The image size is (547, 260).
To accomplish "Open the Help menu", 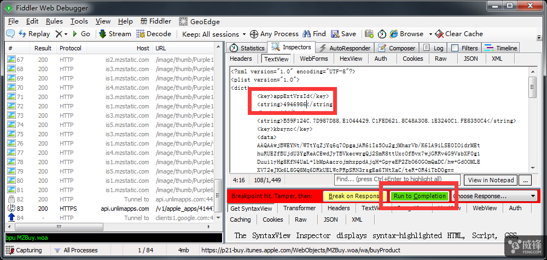I will (125, 21).
